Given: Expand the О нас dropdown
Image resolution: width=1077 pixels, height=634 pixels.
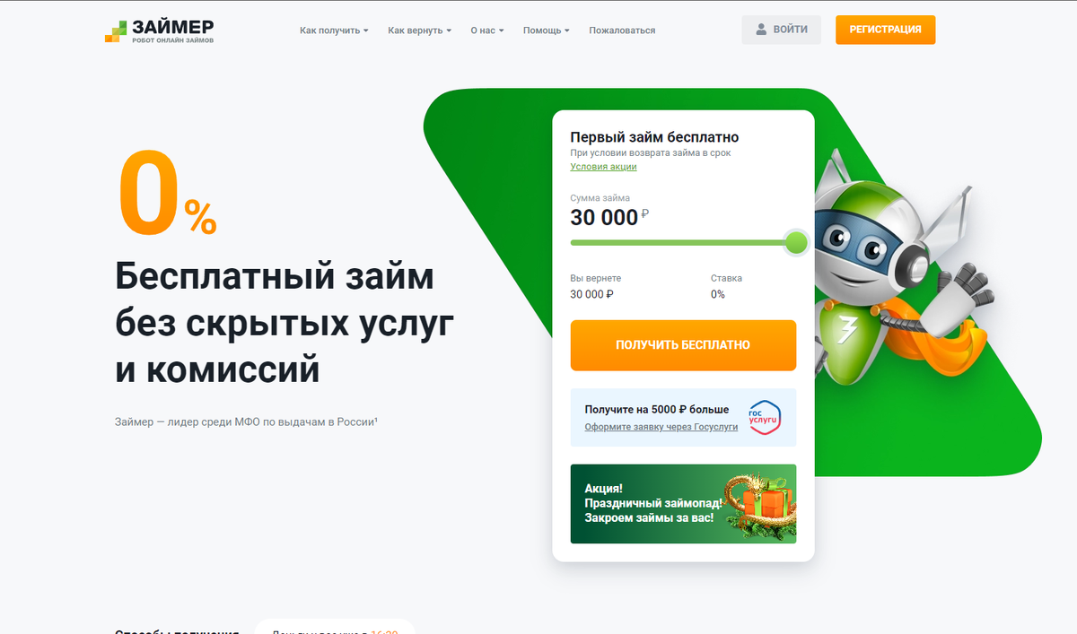Looking at the screenshot, I should pos(487,30).
